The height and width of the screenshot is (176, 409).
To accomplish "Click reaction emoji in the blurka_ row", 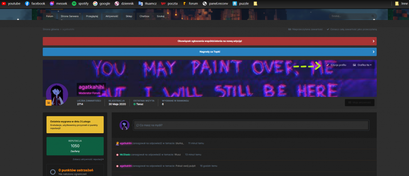I will click(117, 143).
